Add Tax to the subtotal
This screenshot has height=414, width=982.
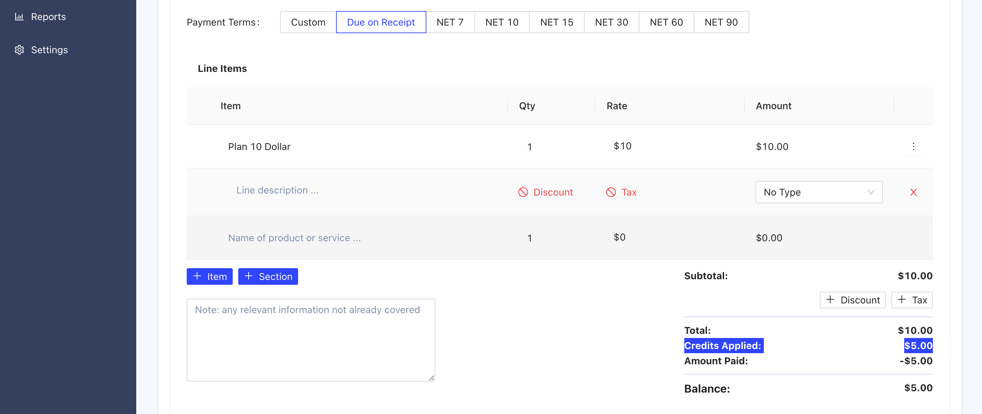[x=911, y=300]
